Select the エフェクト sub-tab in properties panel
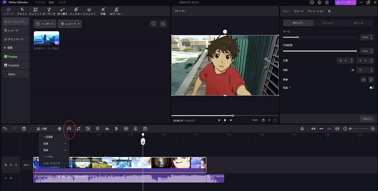The height and width of the screenshot is (191, 378). (x=328, y=23)
